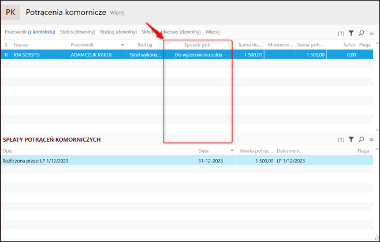
Task: Open Więcej in the filter bar
Action: [213, 32]
